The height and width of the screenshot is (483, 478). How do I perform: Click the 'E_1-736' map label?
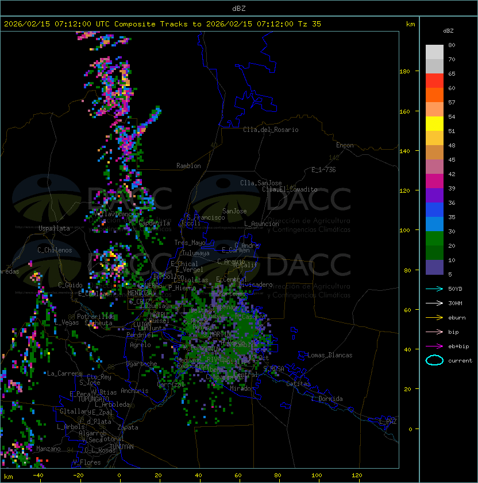point(323,170)
